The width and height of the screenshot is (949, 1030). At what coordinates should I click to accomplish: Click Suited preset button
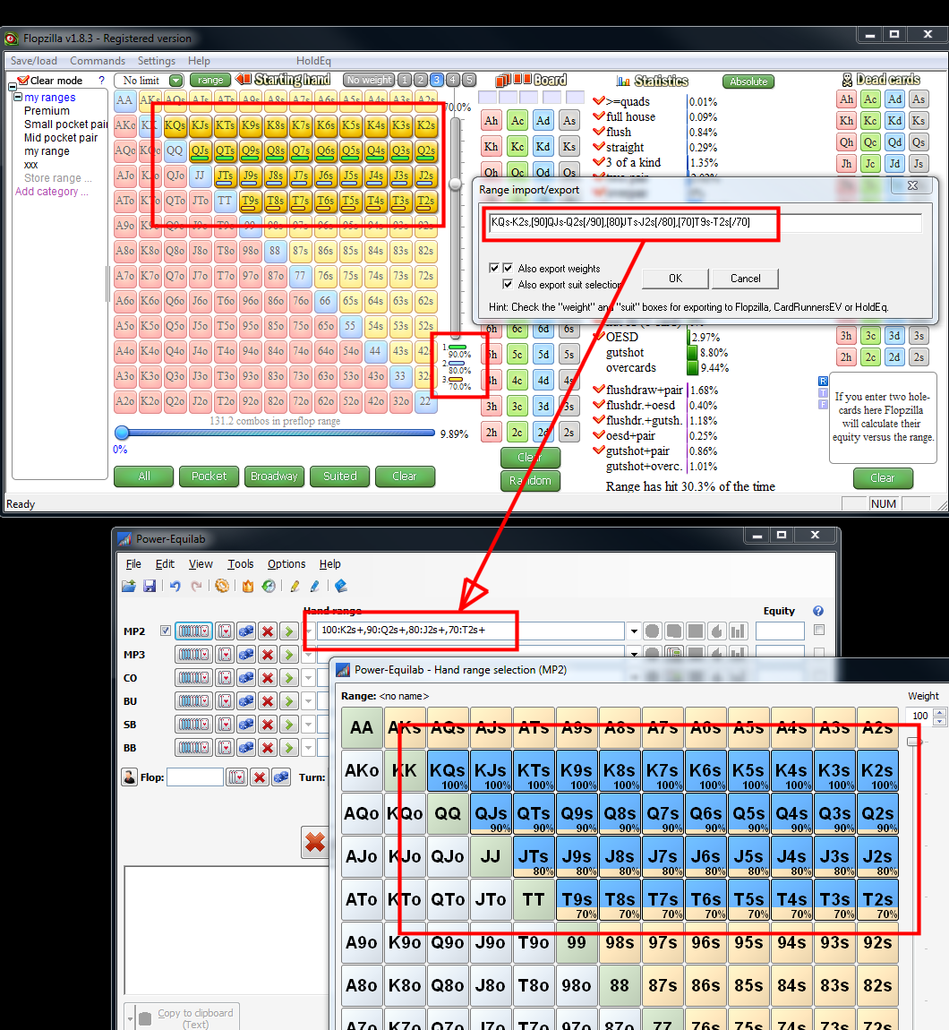point(339,476)
